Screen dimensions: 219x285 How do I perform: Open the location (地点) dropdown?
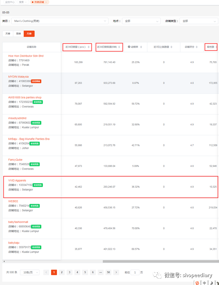141,21
